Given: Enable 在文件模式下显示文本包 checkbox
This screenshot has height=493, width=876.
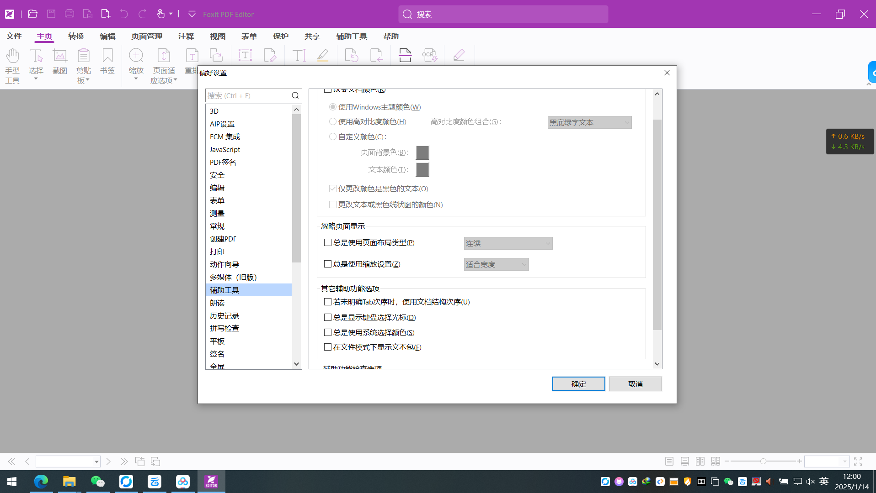Looking at the screenshot, I should click(328, 347).
